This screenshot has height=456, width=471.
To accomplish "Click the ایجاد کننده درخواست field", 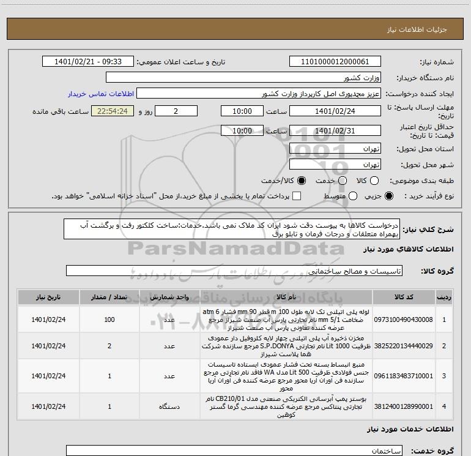I will pyautogui.click(x=259, y=94).
